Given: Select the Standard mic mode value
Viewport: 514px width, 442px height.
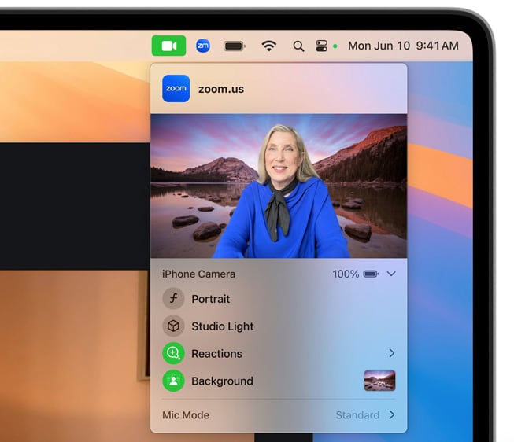Looking at the screenshot, I should coord(357,415).
